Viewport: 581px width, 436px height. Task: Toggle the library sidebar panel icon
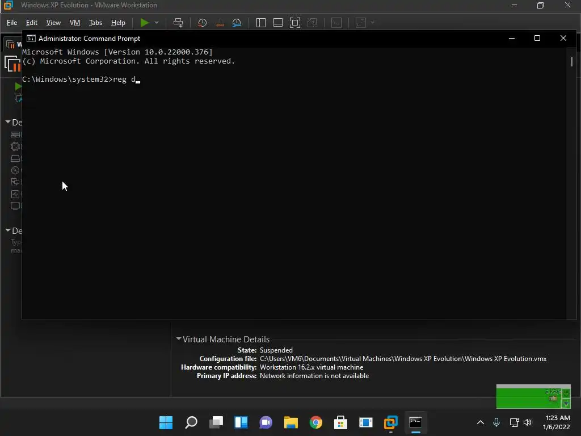click(261, 23)
